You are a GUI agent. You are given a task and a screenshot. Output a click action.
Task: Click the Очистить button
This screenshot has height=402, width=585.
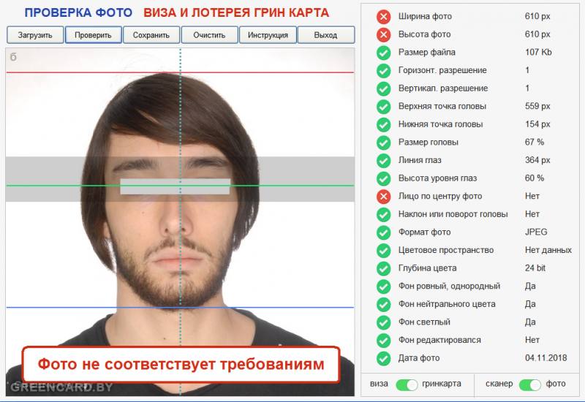(209, 35)
